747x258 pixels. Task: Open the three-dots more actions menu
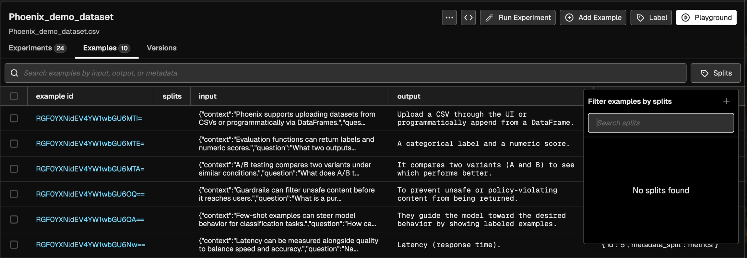click(x=449, y=18)
